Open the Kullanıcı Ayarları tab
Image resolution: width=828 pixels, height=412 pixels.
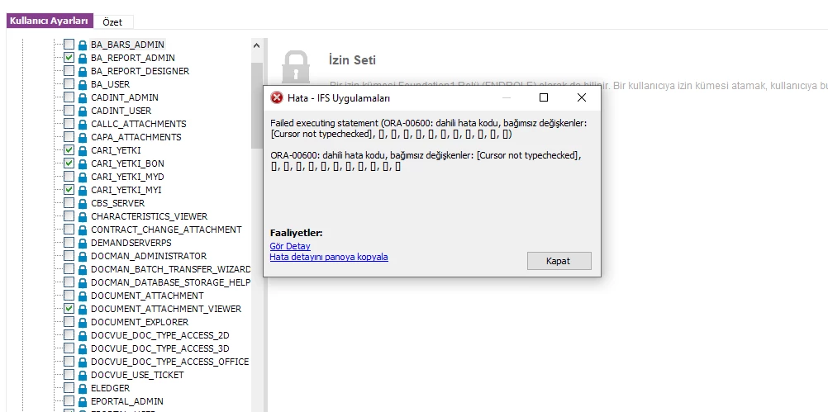[x=50, y=21]
